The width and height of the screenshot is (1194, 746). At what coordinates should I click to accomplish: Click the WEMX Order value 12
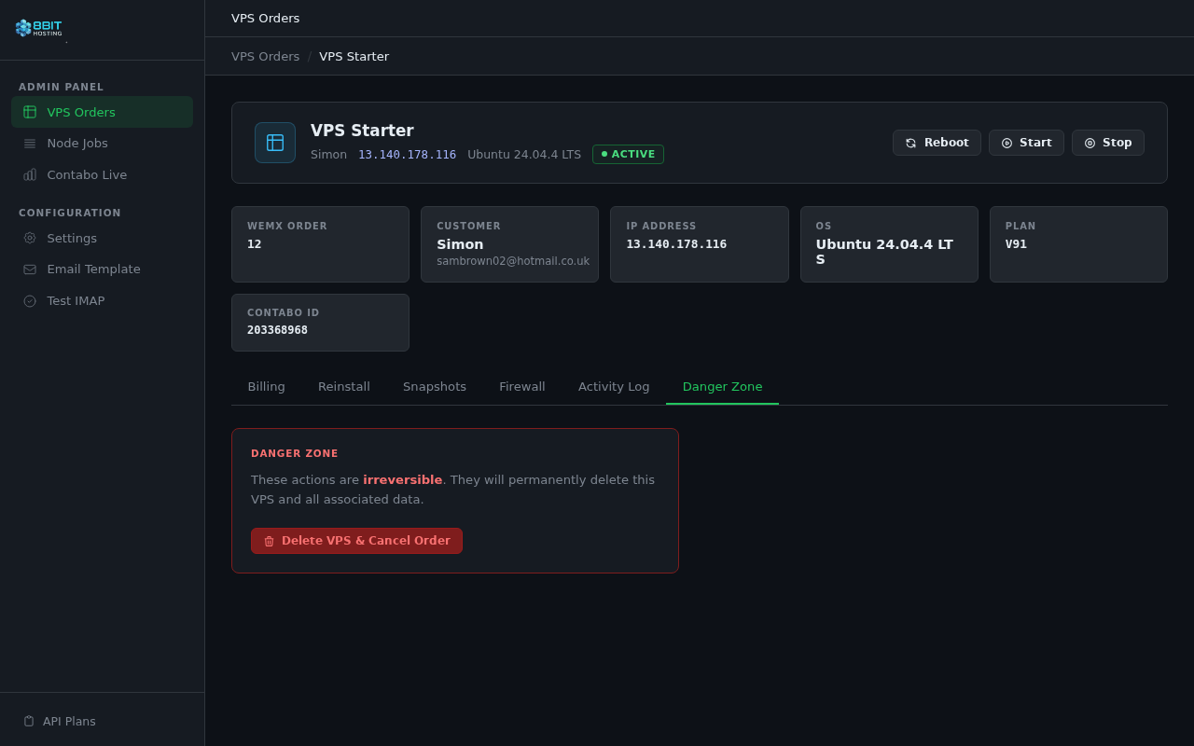(x=255, y=244)
